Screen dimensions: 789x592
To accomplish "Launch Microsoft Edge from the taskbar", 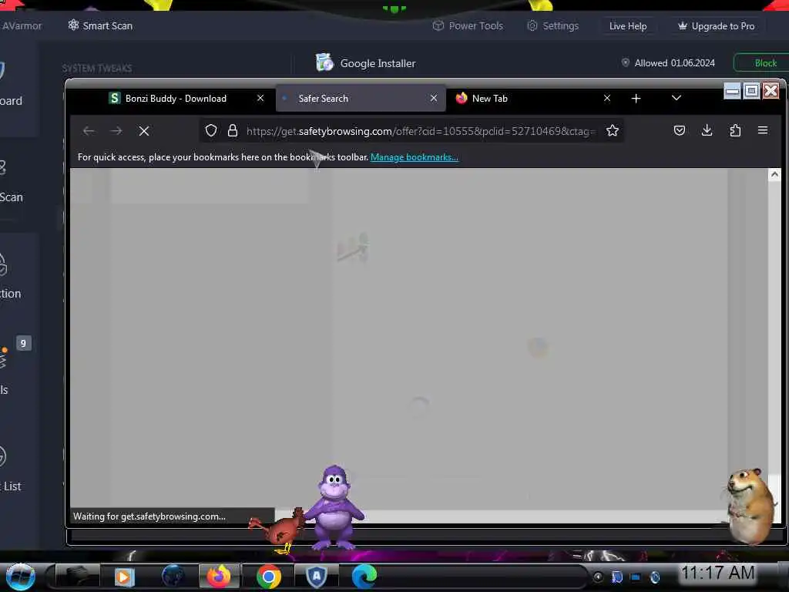I will [364, 577].
